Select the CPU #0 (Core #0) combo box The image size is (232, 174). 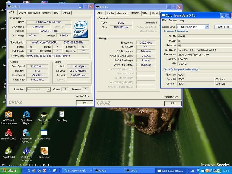click(193, 27)
